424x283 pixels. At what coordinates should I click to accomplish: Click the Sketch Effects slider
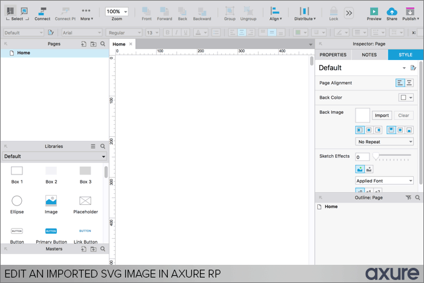pyautogui.click(x=392, y=156)
